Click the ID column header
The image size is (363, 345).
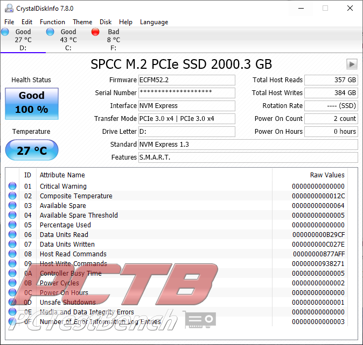[x=27, y=175]
